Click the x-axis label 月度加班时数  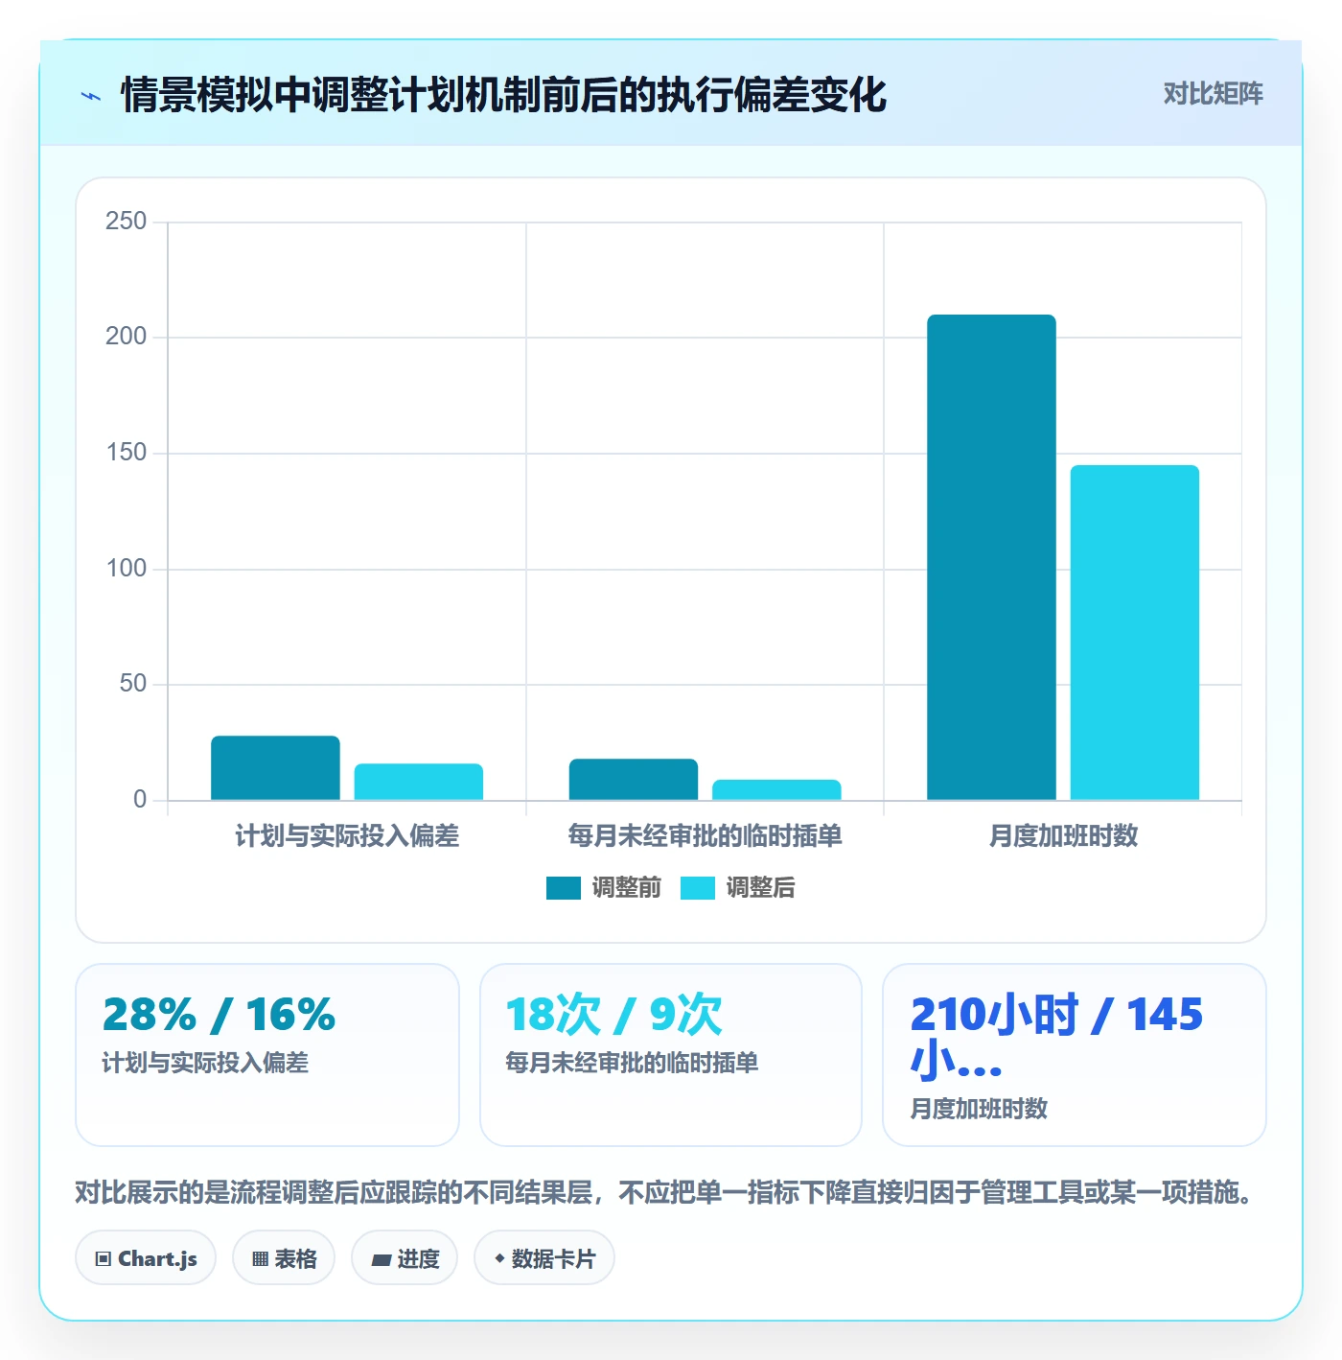pos(1063,836)
